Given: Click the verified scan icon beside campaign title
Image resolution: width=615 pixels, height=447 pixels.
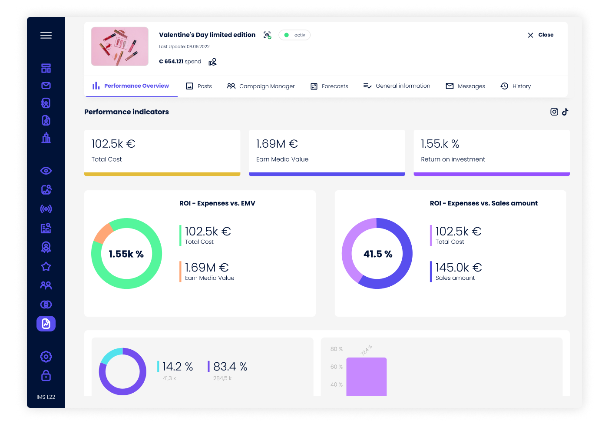Looking at the screenshot, I should (267, 35).
